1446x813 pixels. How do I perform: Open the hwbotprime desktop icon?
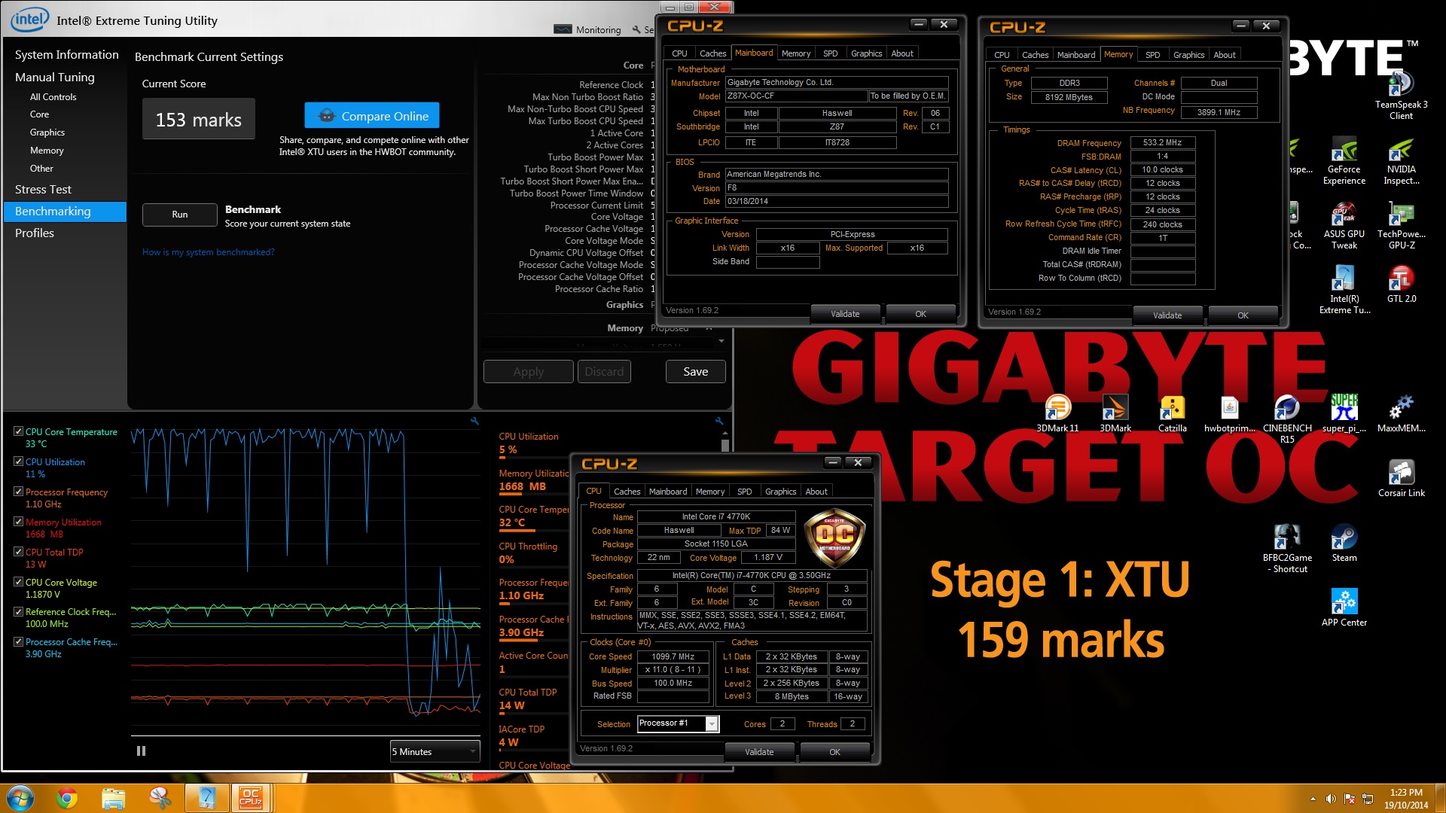(x=1229, y=414)
